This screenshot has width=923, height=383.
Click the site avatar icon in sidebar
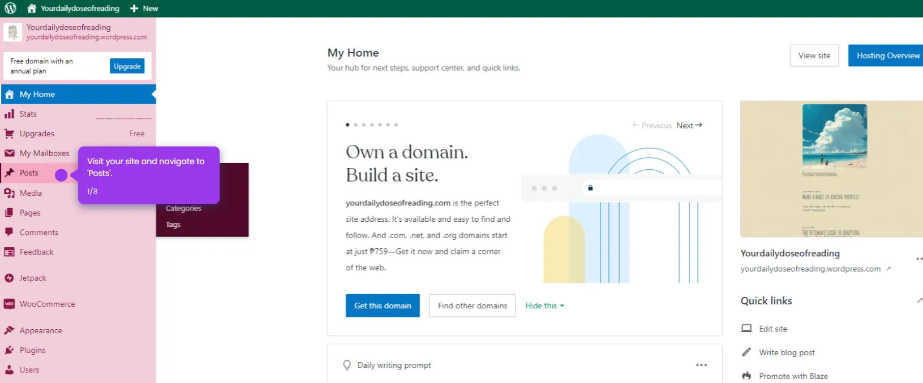click(x=12, y=32)
